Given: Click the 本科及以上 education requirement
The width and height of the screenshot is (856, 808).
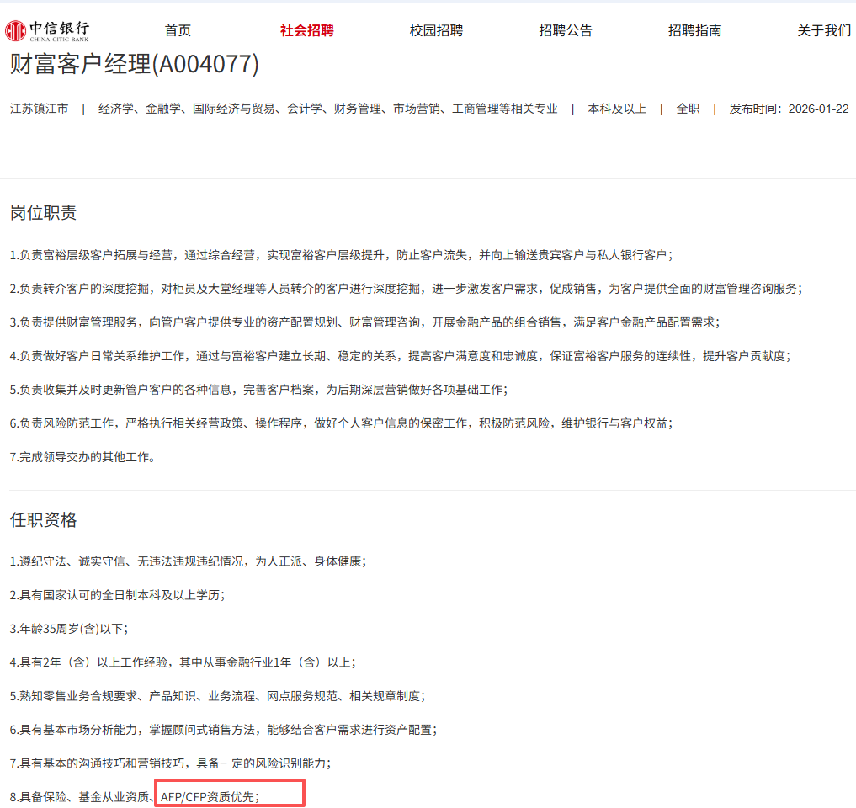Looking at the screenshot, I should (617, 109).
